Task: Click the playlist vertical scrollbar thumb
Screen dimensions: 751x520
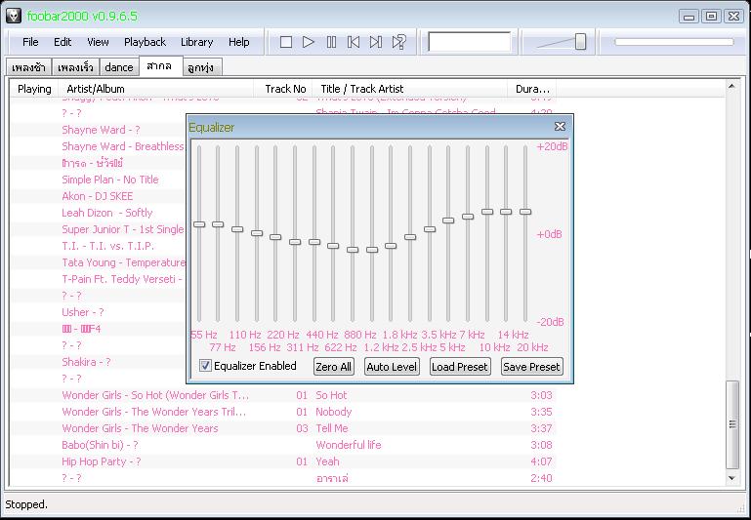Action: 731,424
